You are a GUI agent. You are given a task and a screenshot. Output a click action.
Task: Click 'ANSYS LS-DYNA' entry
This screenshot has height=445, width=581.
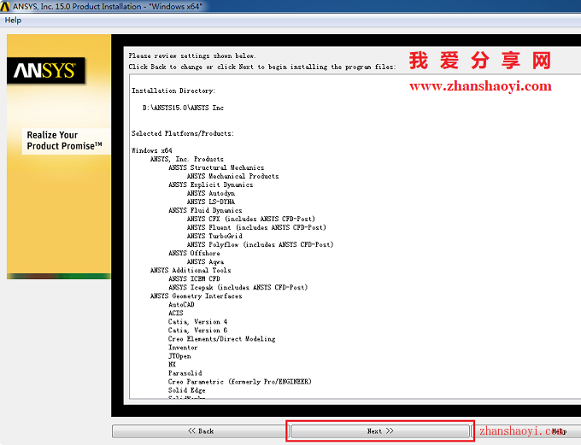(x=211, y=202)
